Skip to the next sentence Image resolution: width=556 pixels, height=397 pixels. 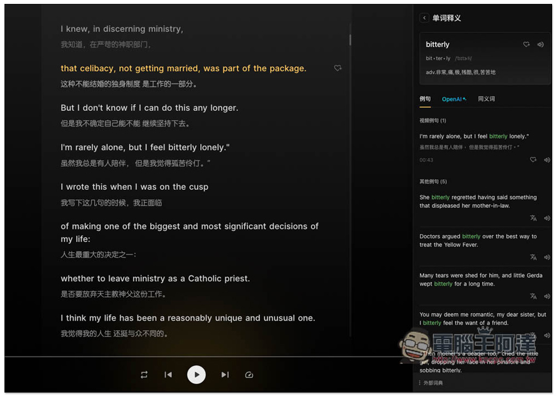[x=225, y=375]
